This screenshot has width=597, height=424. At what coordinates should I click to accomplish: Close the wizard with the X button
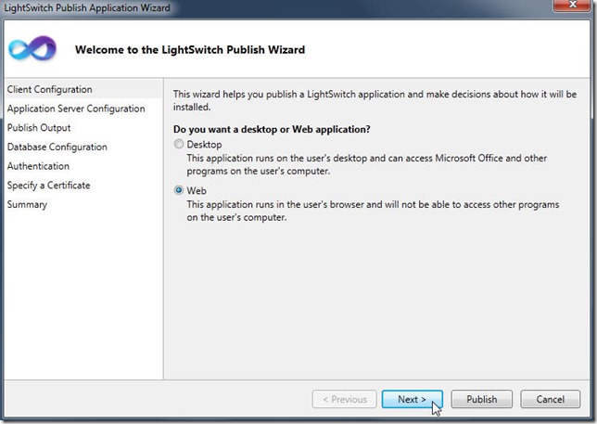pos(572,6)
